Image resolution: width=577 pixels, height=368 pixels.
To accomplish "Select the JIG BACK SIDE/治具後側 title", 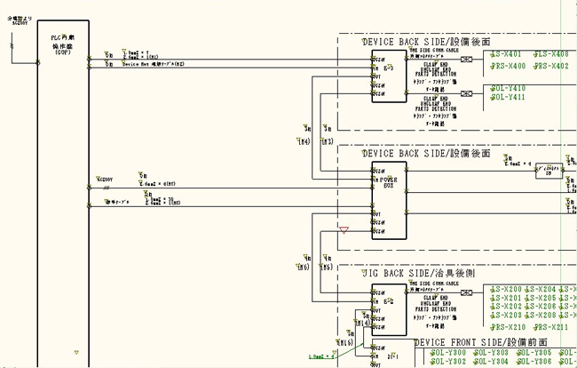I will 418,273.
